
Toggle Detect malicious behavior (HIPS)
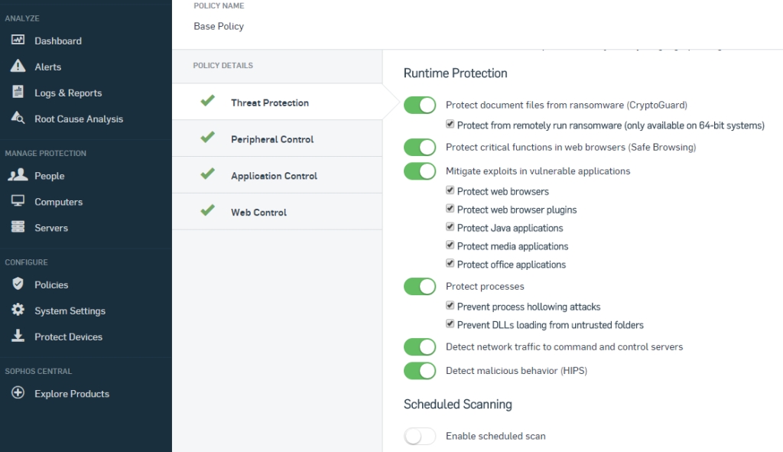[x=420, y=371]
